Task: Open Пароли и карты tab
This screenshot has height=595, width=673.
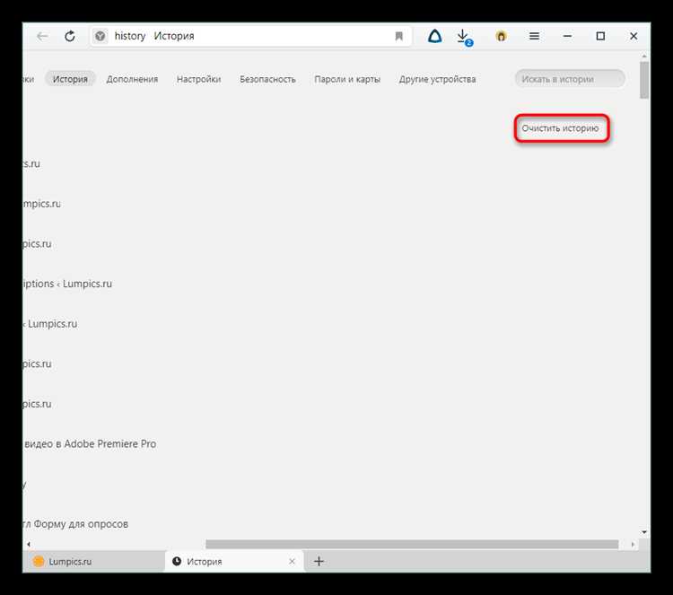Action: point(347,79)
